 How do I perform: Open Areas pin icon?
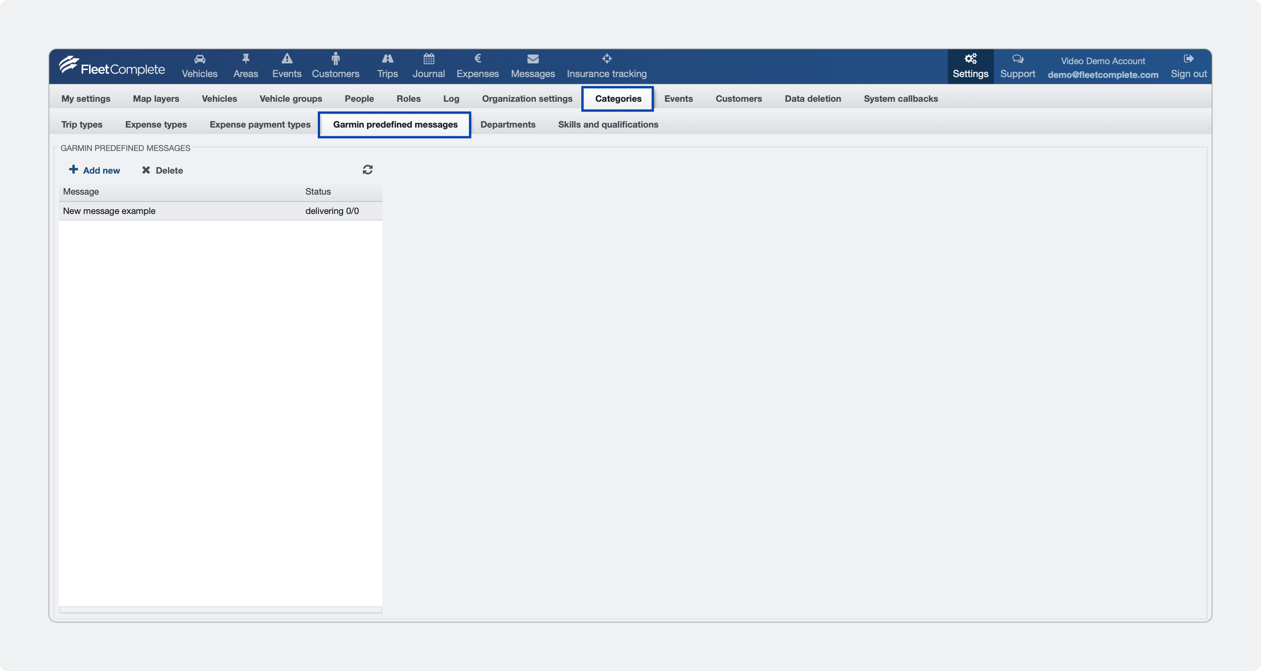click(x=246, y=59)
